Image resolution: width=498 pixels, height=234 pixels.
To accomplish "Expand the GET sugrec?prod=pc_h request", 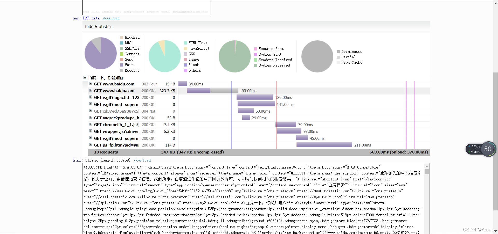I will click(x=91, y=117).
